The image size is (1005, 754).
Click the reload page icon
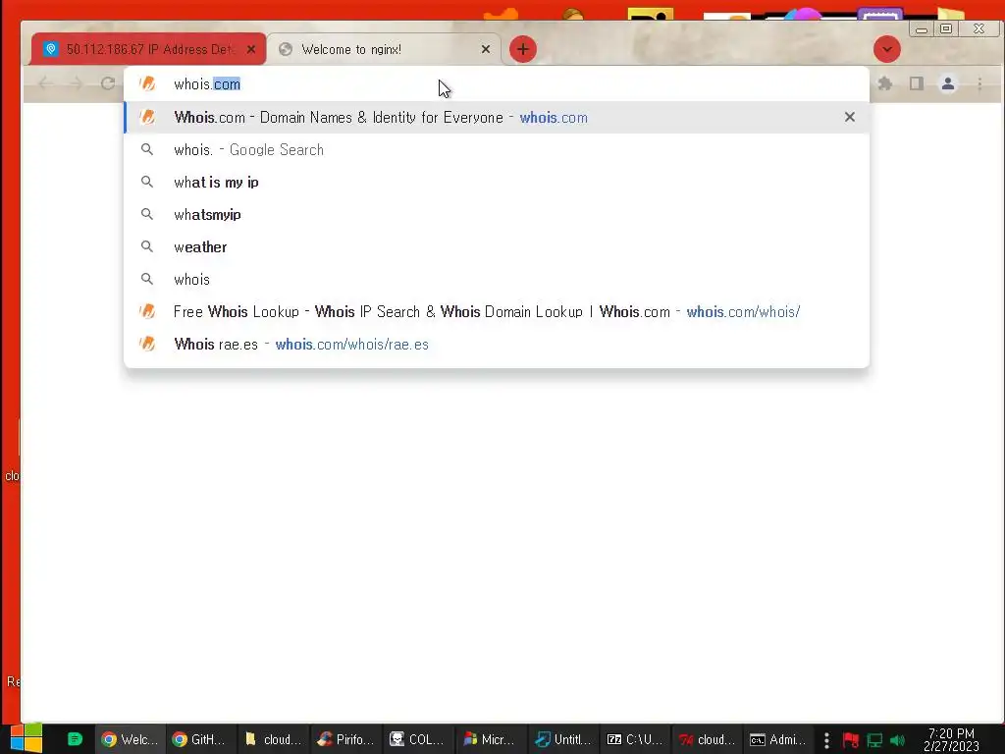tap(108, 83)
